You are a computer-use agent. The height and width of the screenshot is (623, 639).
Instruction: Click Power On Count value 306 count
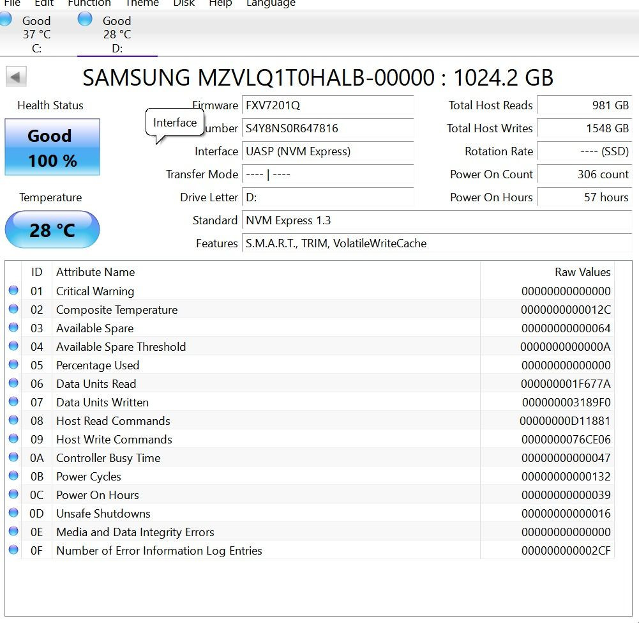click(584, 174)
